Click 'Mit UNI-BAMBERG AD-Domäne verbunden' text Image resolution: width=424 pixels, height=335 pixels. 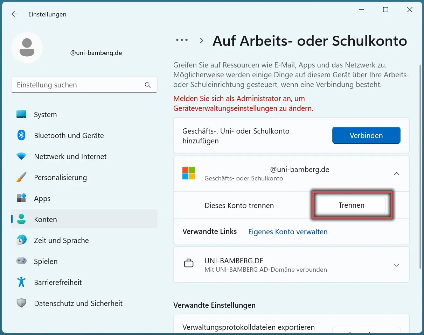[266, 270]
